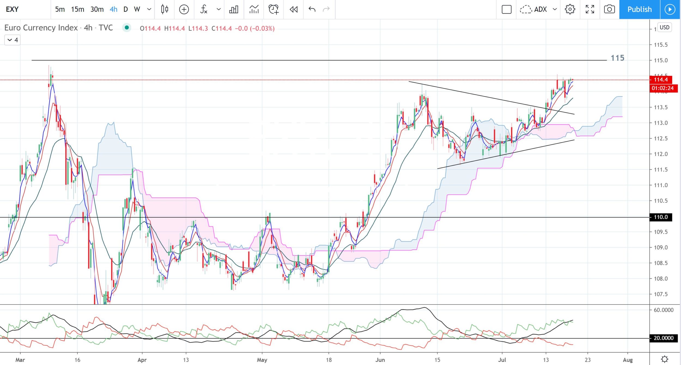Click the 20.0000 ADX level label
This screenshot has width=681, height=365.
tap(664, 338)
